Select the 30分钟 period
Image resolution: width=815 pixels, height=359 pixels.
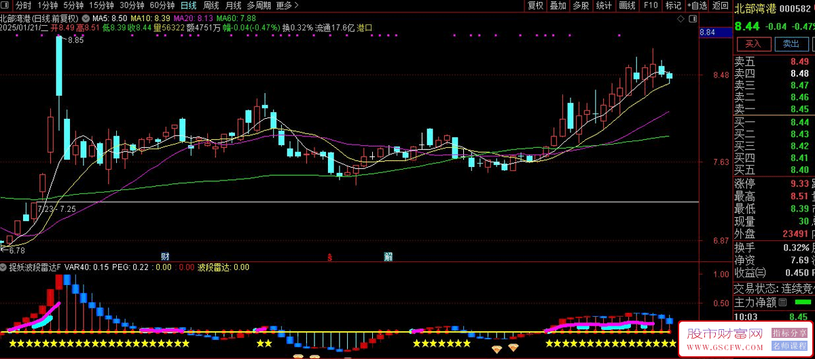click(x=132, y=5)
